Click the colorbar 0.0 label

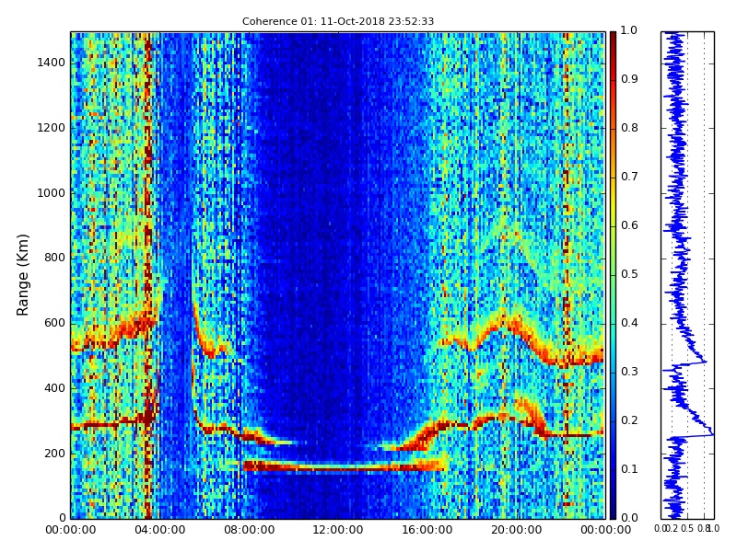click(x=629, y=518)
